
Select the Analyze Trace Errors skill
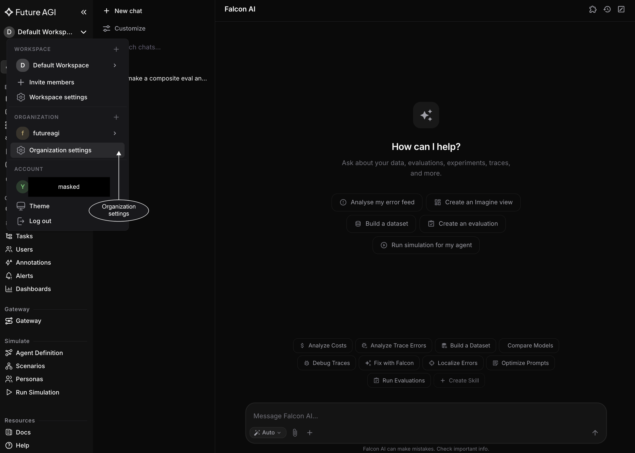(x=393, y=346)
